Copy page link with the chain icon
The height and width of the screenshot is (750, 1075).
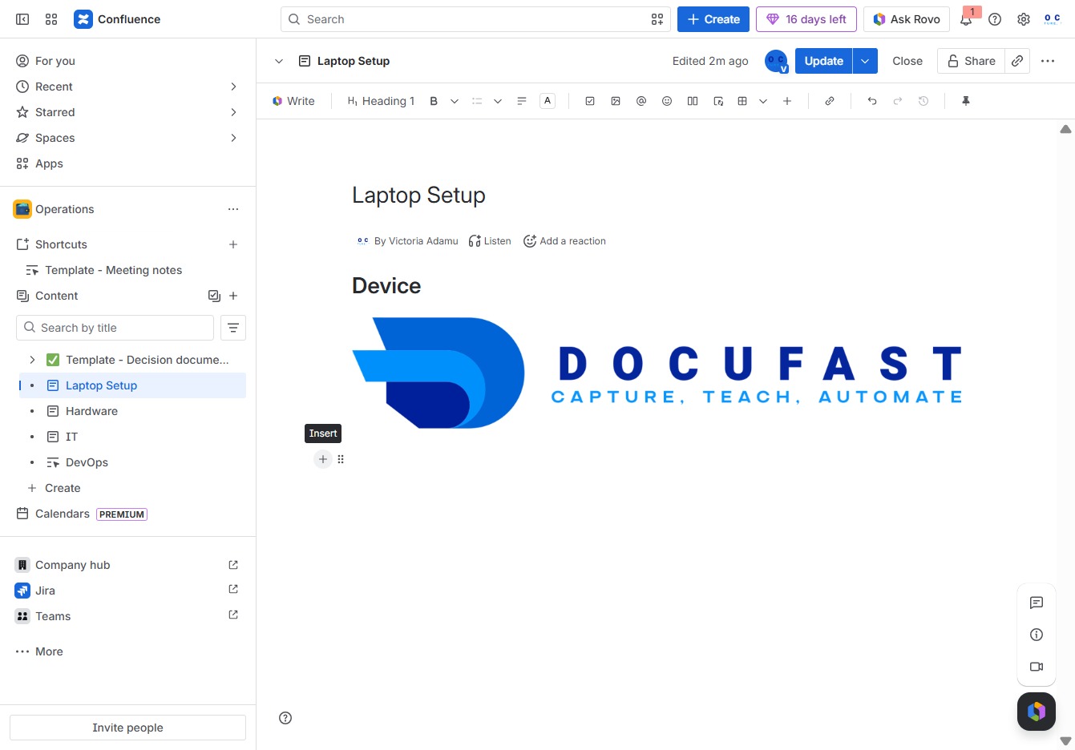click(1017, 61)
